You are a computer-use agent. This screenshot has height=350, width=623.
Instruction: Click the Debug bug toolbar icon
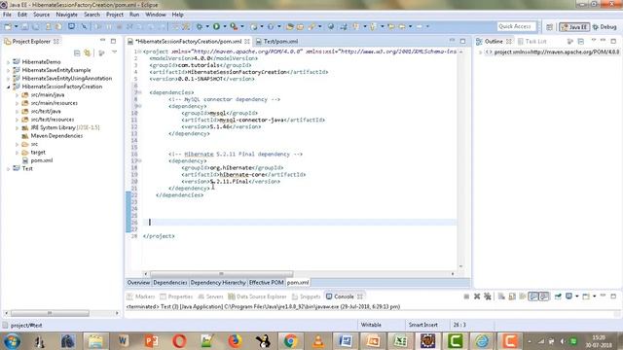click(x=199, y=26)
